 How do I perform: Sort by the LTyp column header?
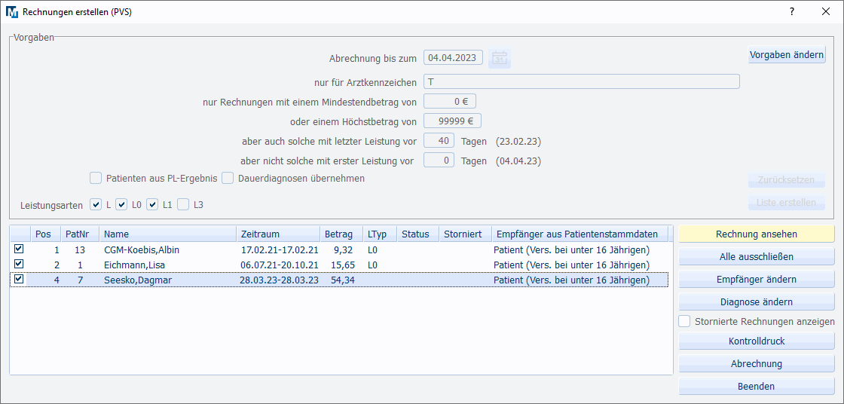pos(380,234)
